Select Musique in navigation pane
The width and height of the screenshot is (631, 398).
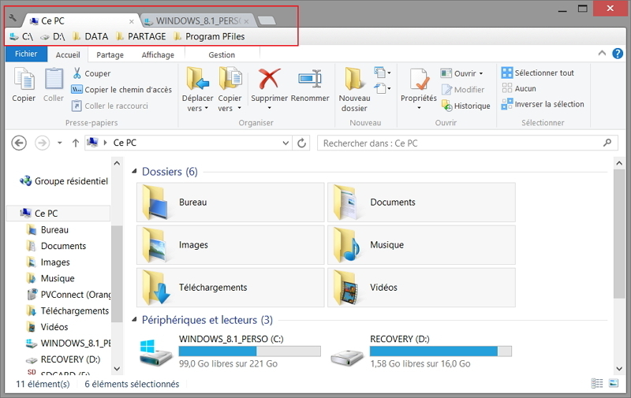pos(50,278)
